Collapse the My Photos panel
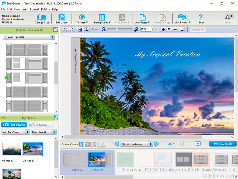This screenshot has width=238, height=179. pos(3,118)
